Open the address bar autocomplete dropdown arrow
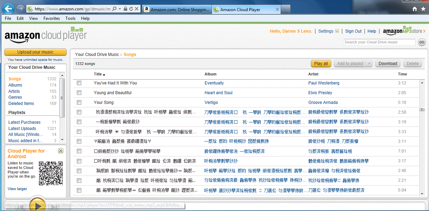 pos(120,9)
